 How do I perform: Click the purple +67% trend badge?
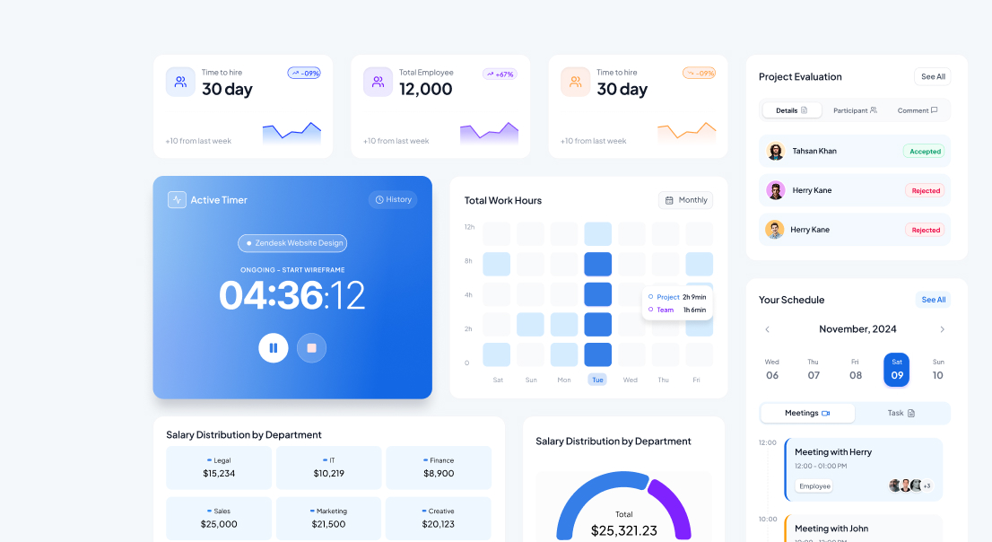click(500, 74)
